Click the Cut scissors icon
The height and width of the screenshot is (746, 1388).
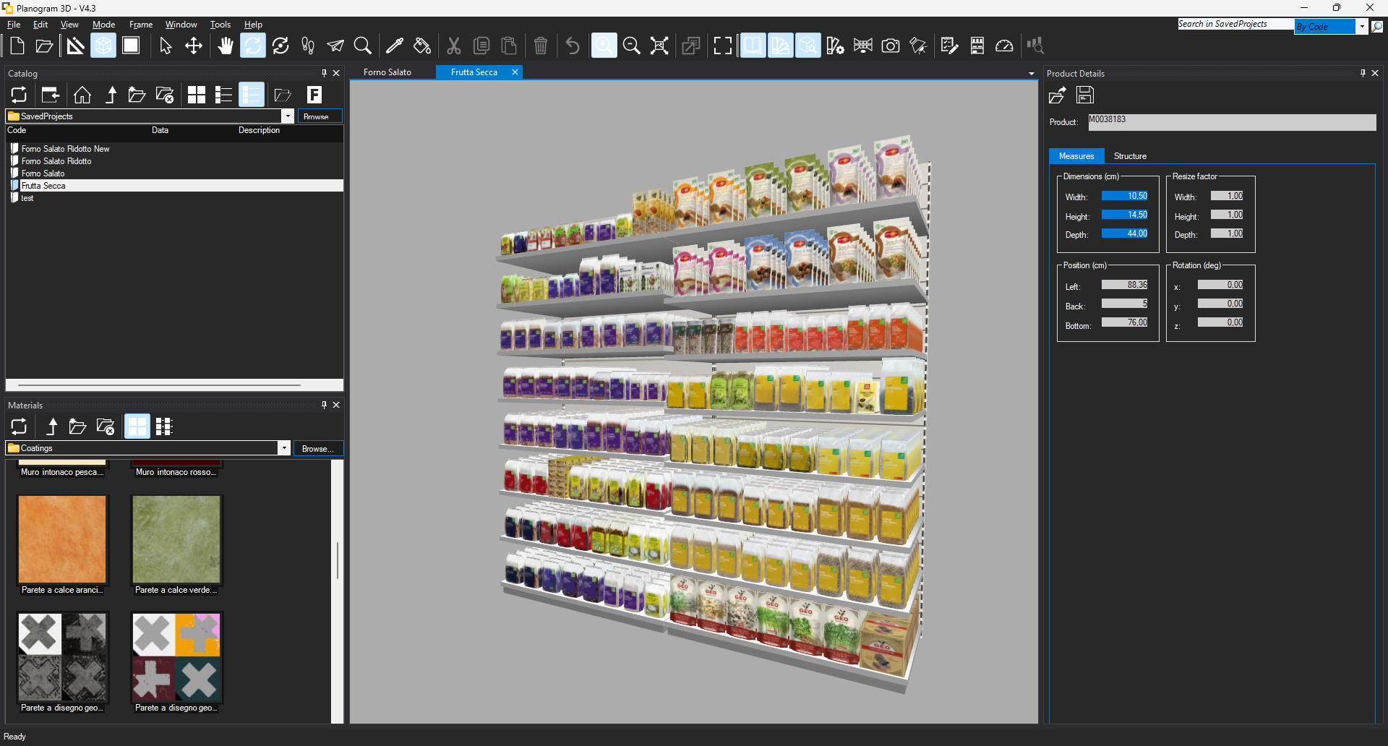pos(454,46)
